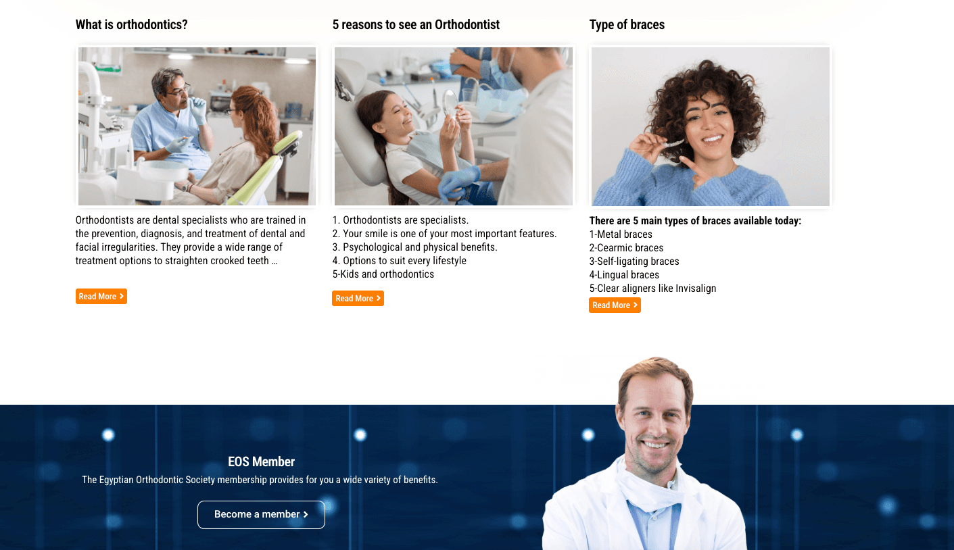The image size is (954, 550).
Task: Click chevron arrow on the middle Read More button
Action: tap(379, 299)
